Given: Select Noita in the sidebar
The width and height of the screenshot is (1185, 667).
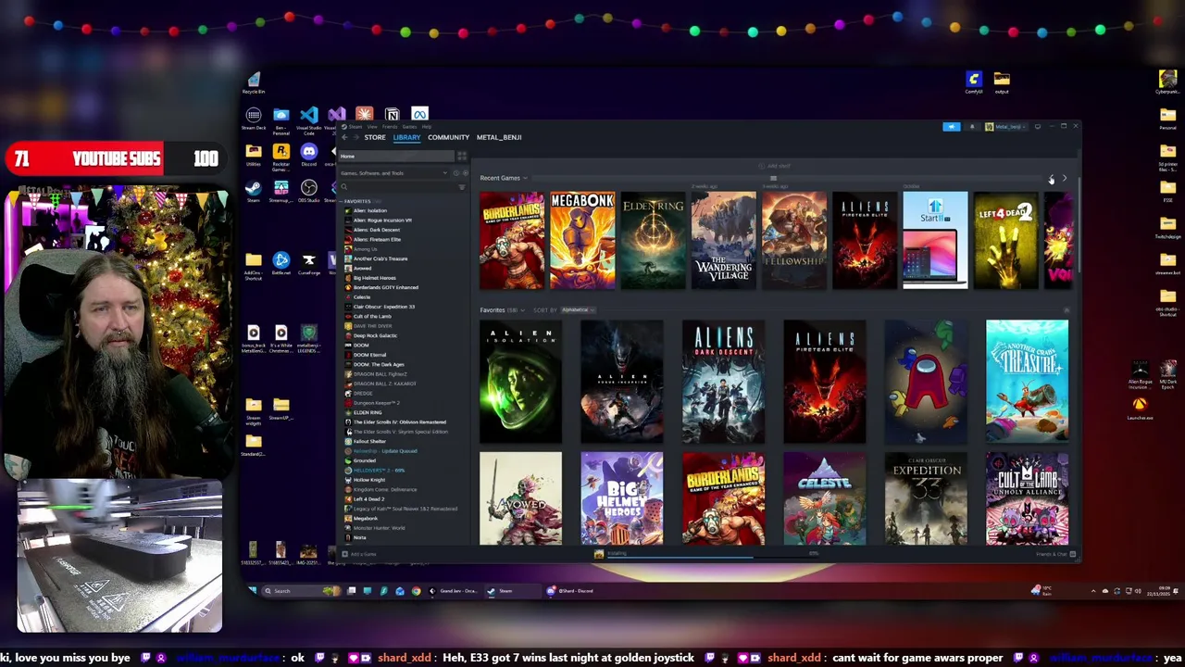Looking at the screenshot, I should 359,537.
